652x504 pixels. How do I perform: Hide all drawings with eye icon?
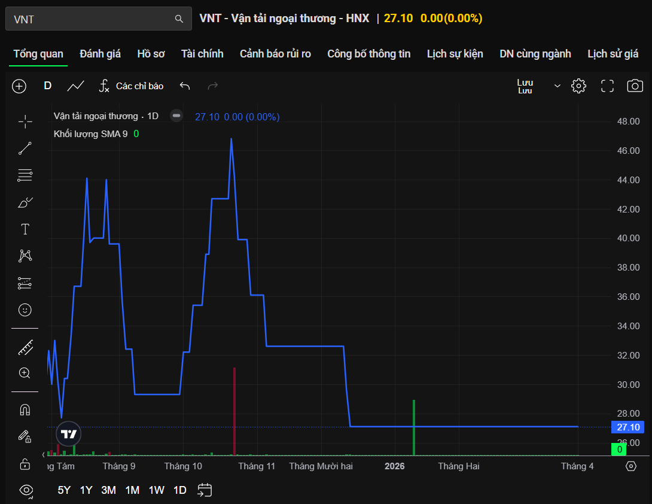(26, 490)
